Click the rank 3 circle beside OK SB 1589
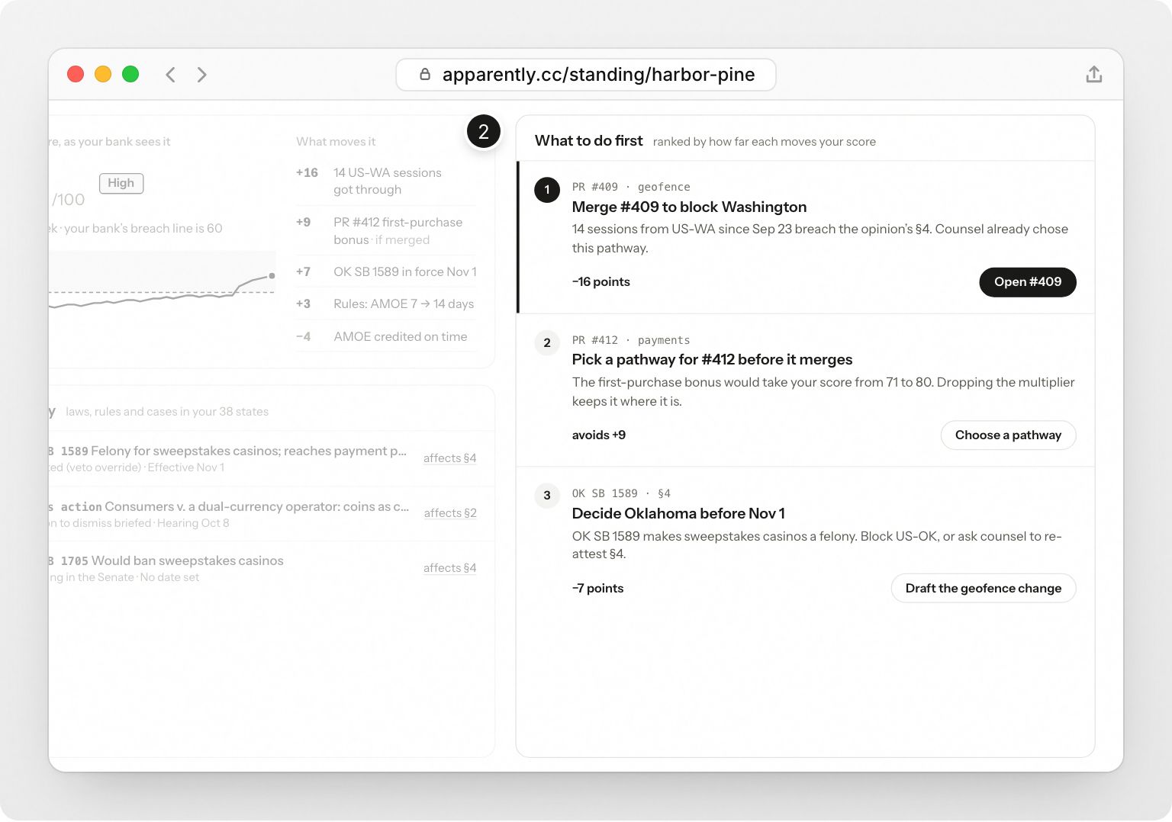The image size is (1172, 822). point(547,496)
